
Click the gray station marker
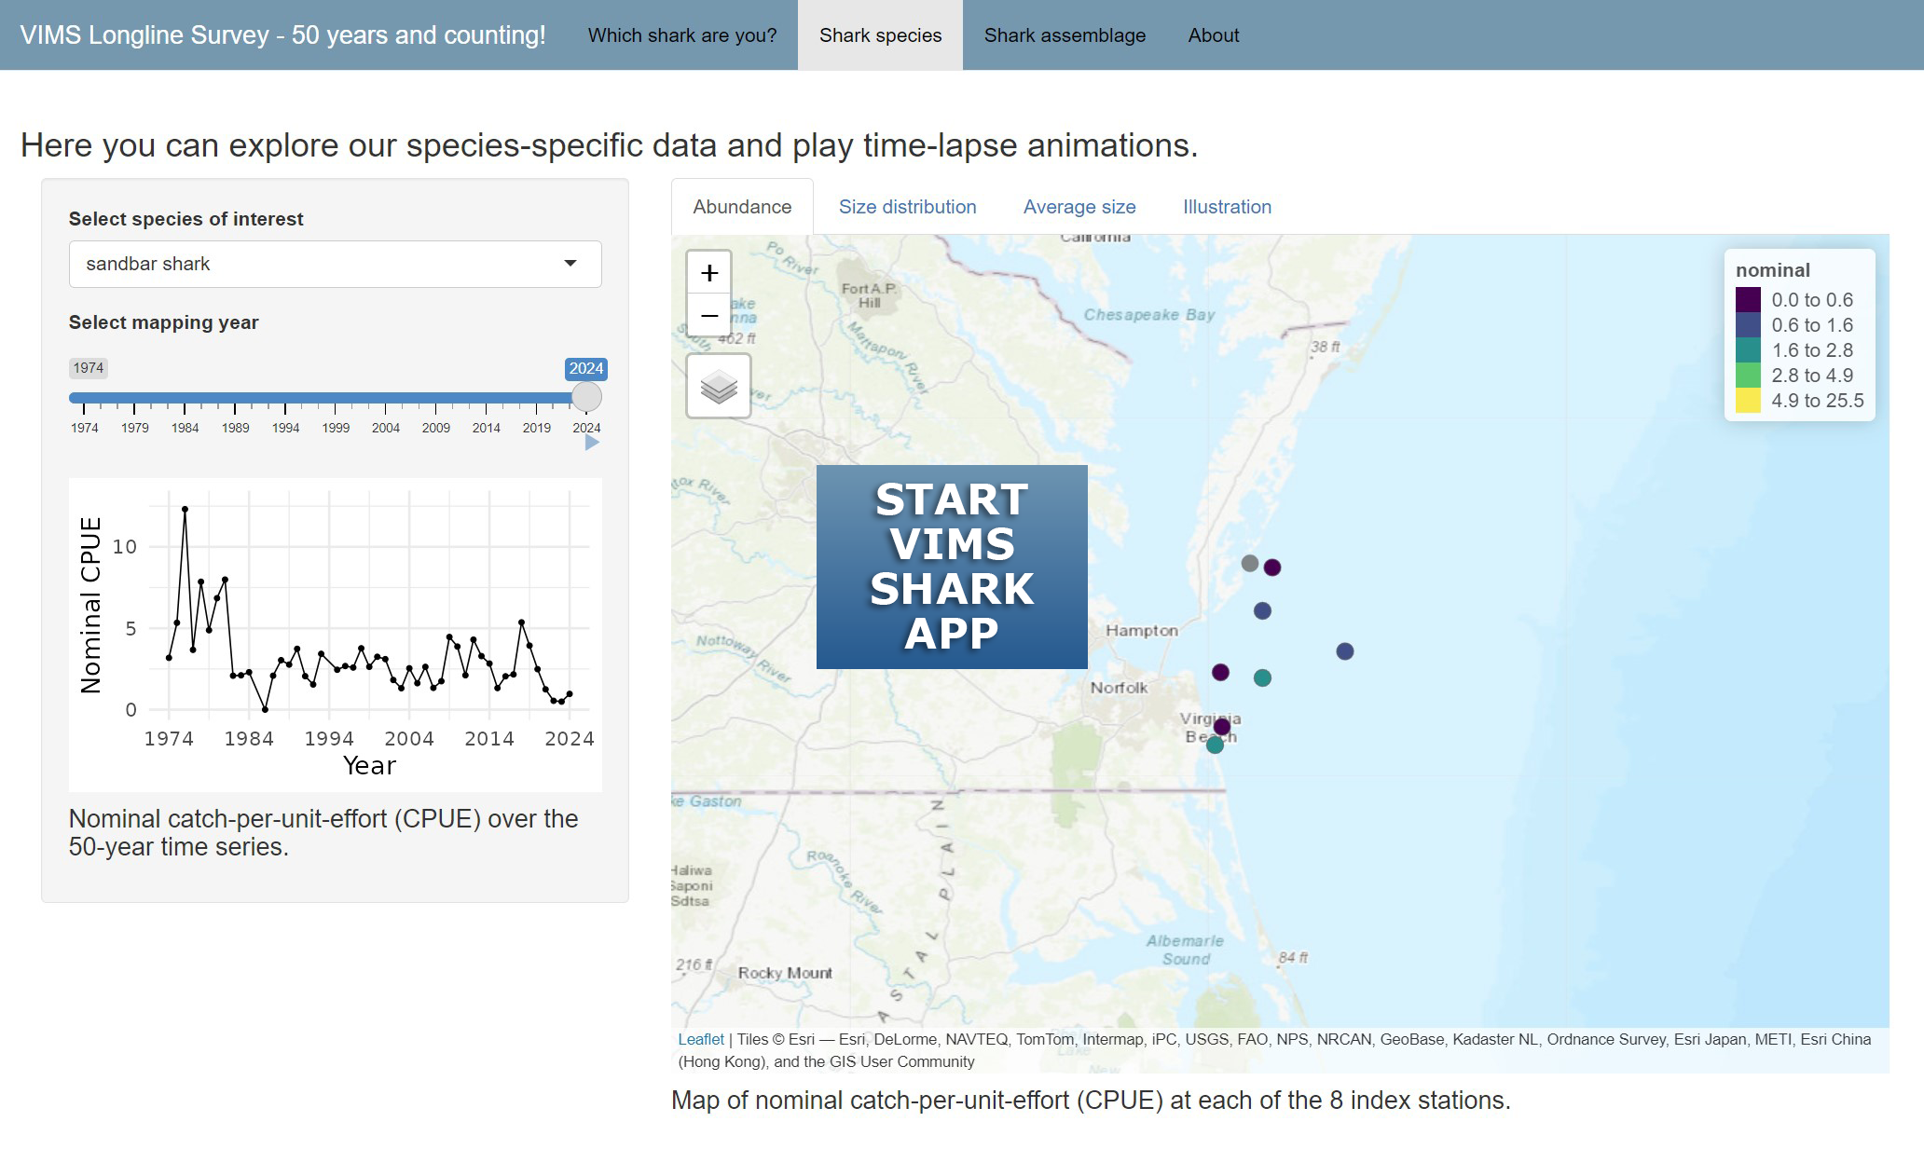click(1249, 563)
